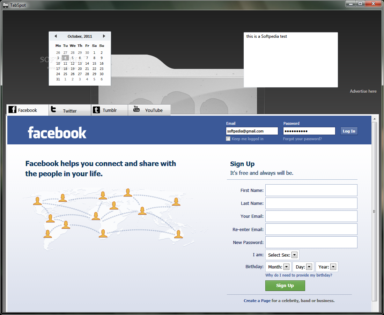Viewport: 384px width, 315px height.
Task: Select October 25 in calendar
Action: pyautogui.click(x=65, y=74)
